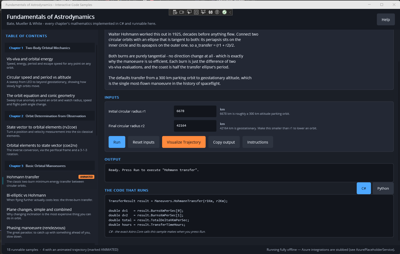Enable Track Focused Element icon

click(203, 12)
